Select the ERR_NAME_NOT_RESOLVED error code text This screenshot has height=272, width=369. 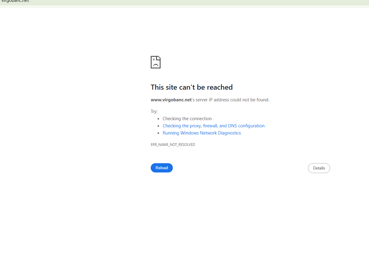[x=173, y=145]
